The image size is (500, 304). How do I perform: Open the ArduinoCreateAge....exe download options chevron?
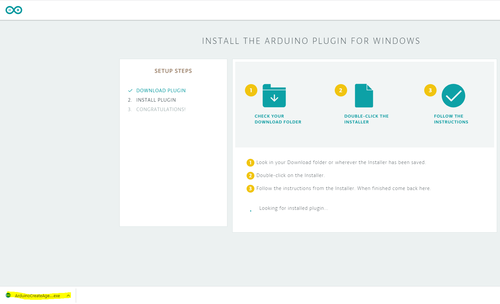[x=68, y=296]
